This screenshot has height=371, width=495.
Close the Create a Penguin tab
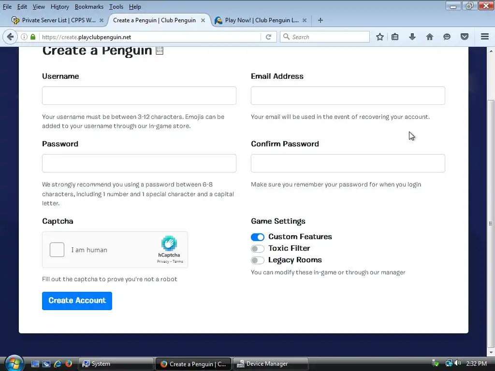pyautogui.click(x=203, y=20)
